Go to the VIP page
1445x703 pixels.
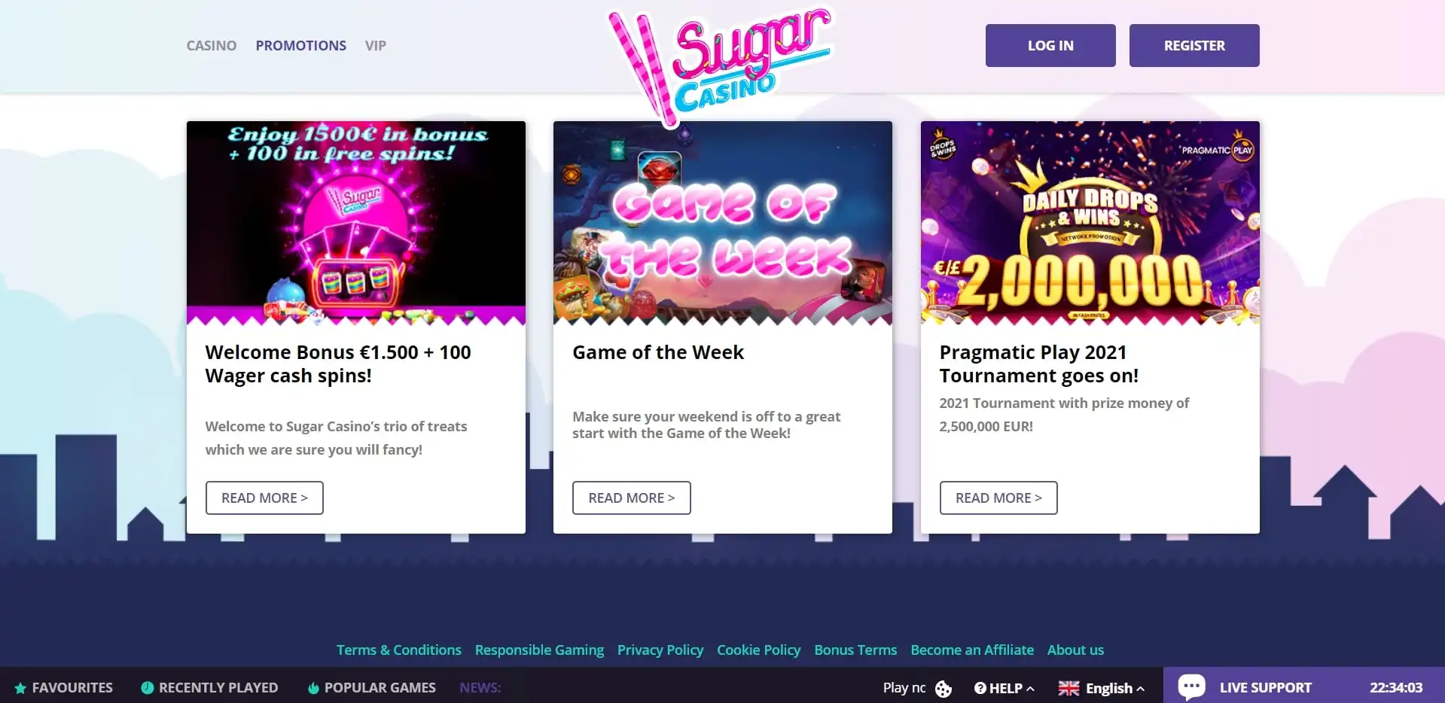click(376, 45)
